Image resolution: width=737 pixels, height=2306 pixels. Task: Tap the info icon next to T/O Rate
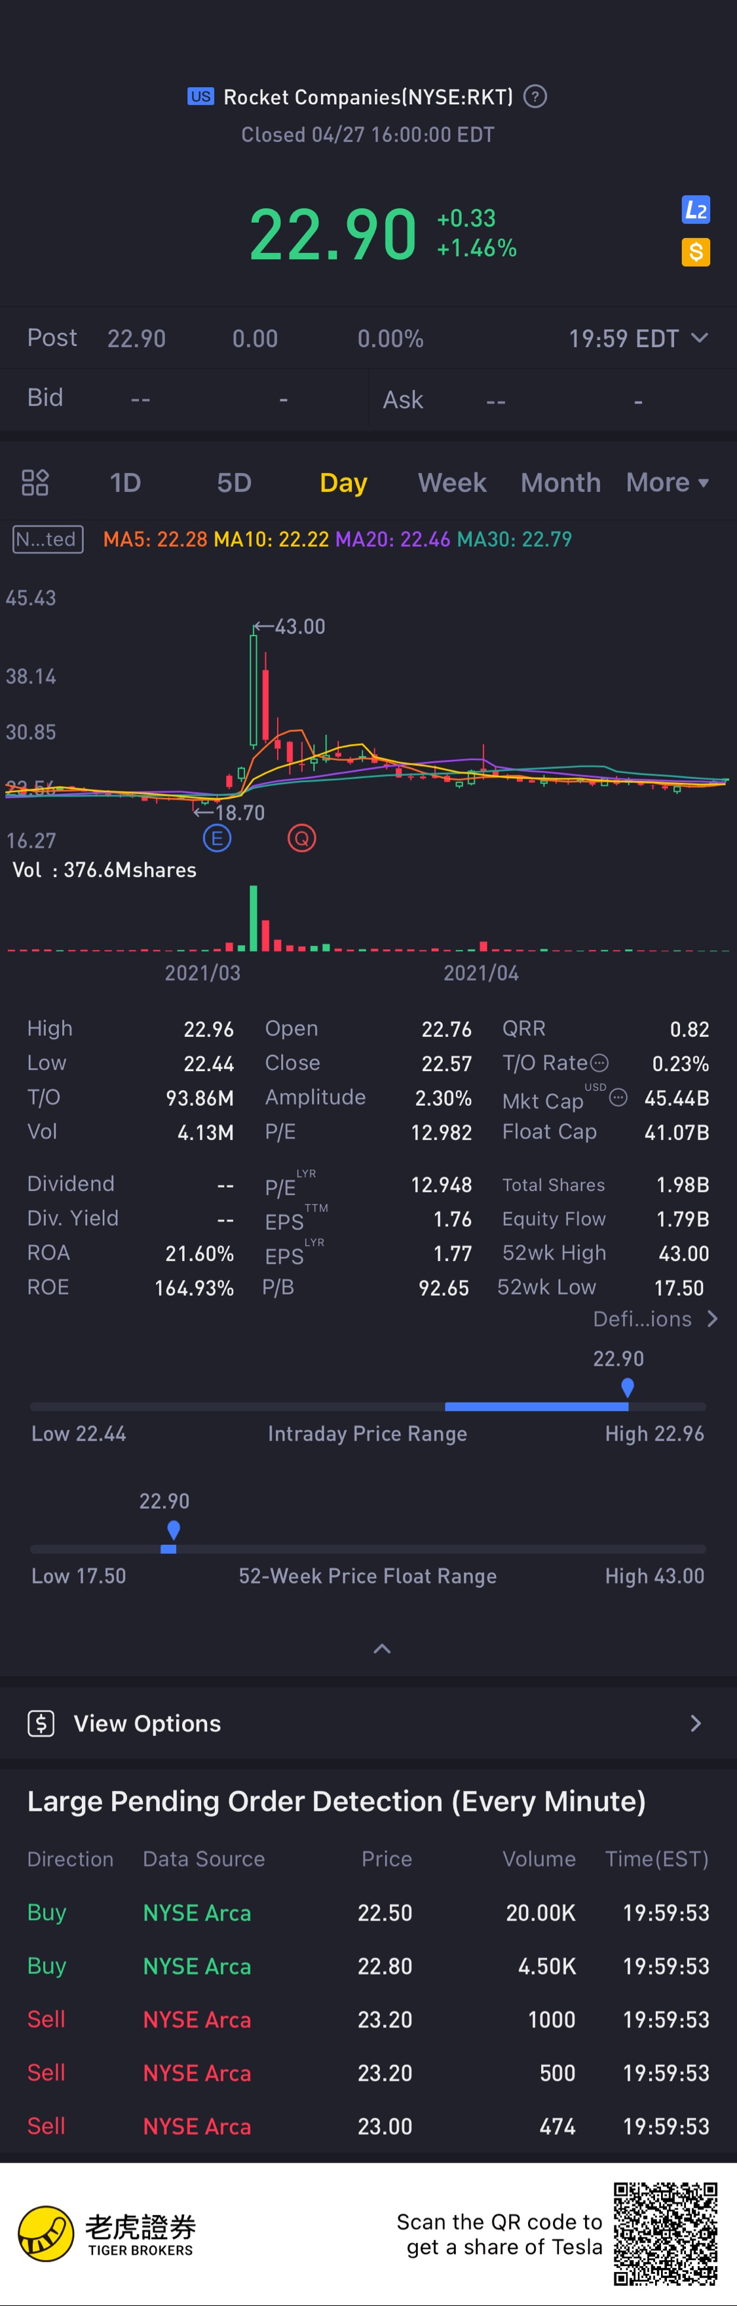click(x=600, y=1063)
